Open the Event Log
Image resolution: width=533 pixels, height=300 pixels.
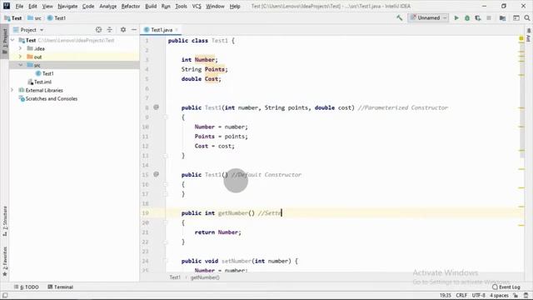tap(506, 287)
